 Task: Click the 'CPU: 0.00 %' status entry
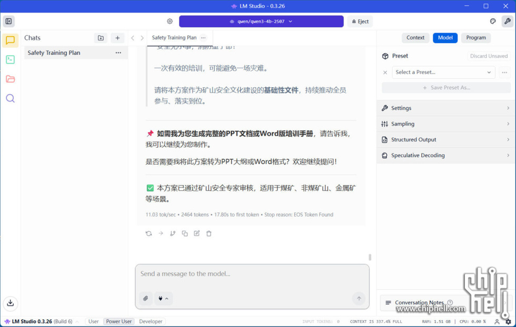point(473,322)
